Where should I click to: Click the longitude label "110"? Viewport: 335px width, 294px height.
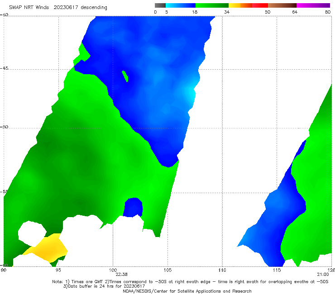tap(222, 270)
